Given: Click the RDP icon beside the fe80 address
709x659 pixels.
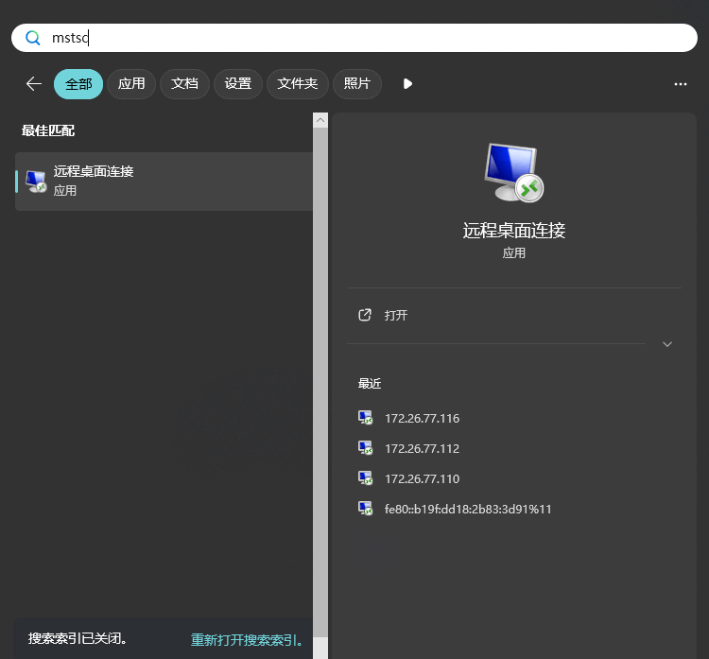Looking at the screenshot, I should (365, 509).
